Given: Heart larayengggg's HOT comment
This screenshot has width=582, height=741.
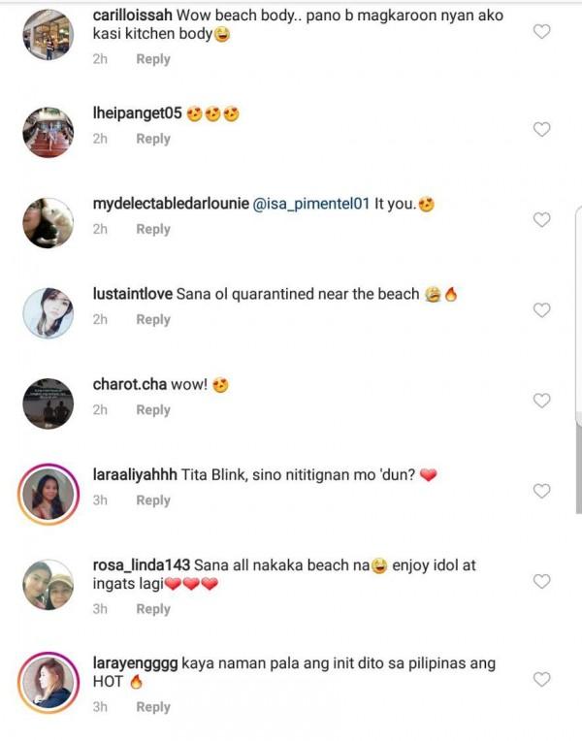Looking at the screenshot, I should tap(542, 680).
